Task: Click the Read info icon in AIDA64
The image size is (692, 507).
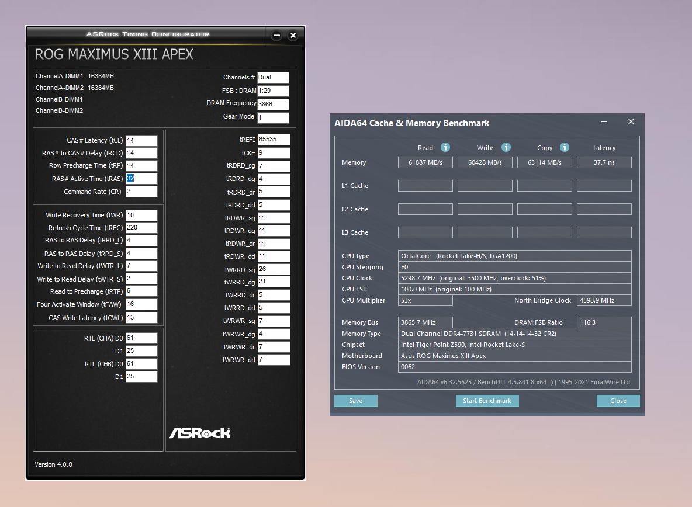Action: click(445, 147)
